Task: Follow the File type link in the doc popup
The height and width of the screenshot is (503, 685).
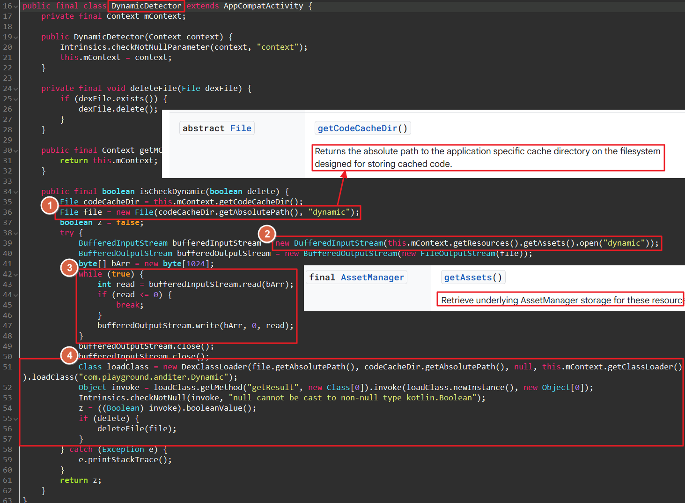Action: (x=241, y=128)
